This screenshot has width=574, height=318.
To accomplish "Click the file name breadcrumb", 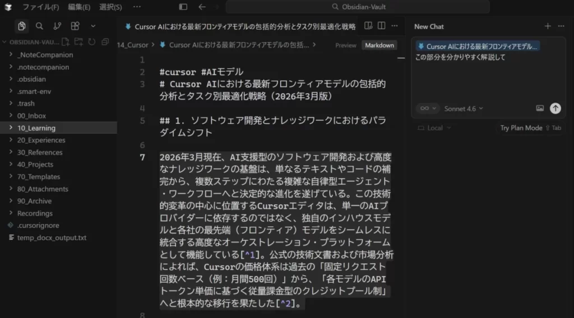I will point(239,45).
